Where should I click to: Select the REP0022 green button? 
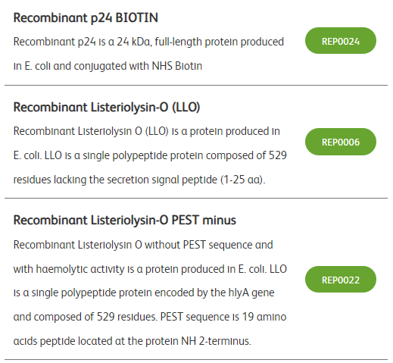pyautogui.click(x=341, y=280)
